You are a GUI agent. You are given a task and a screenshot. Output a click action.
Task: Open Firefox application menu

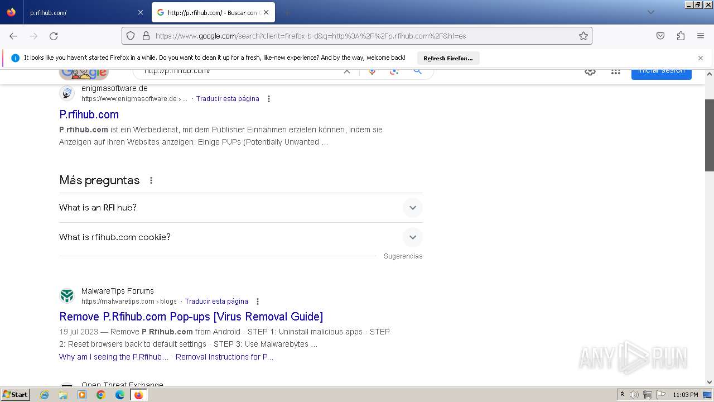click(x=701, y=36)
